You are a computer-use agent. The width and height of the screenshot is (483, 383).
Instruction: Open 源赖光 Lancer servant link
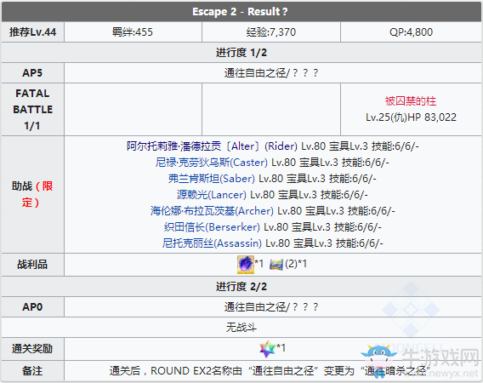tap(211, 195)
